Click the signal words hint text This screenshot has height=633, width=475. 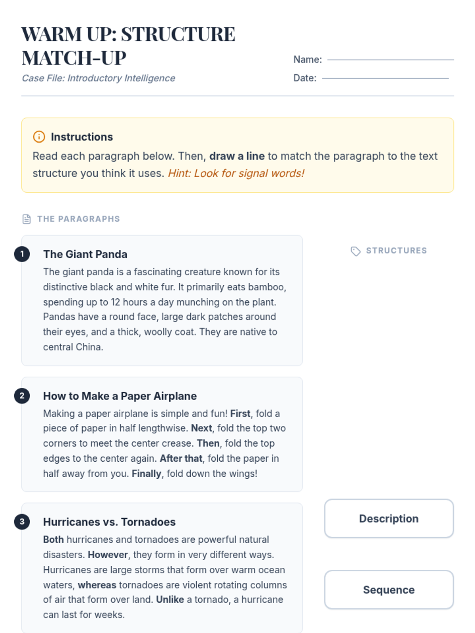[x=236, y=173]
